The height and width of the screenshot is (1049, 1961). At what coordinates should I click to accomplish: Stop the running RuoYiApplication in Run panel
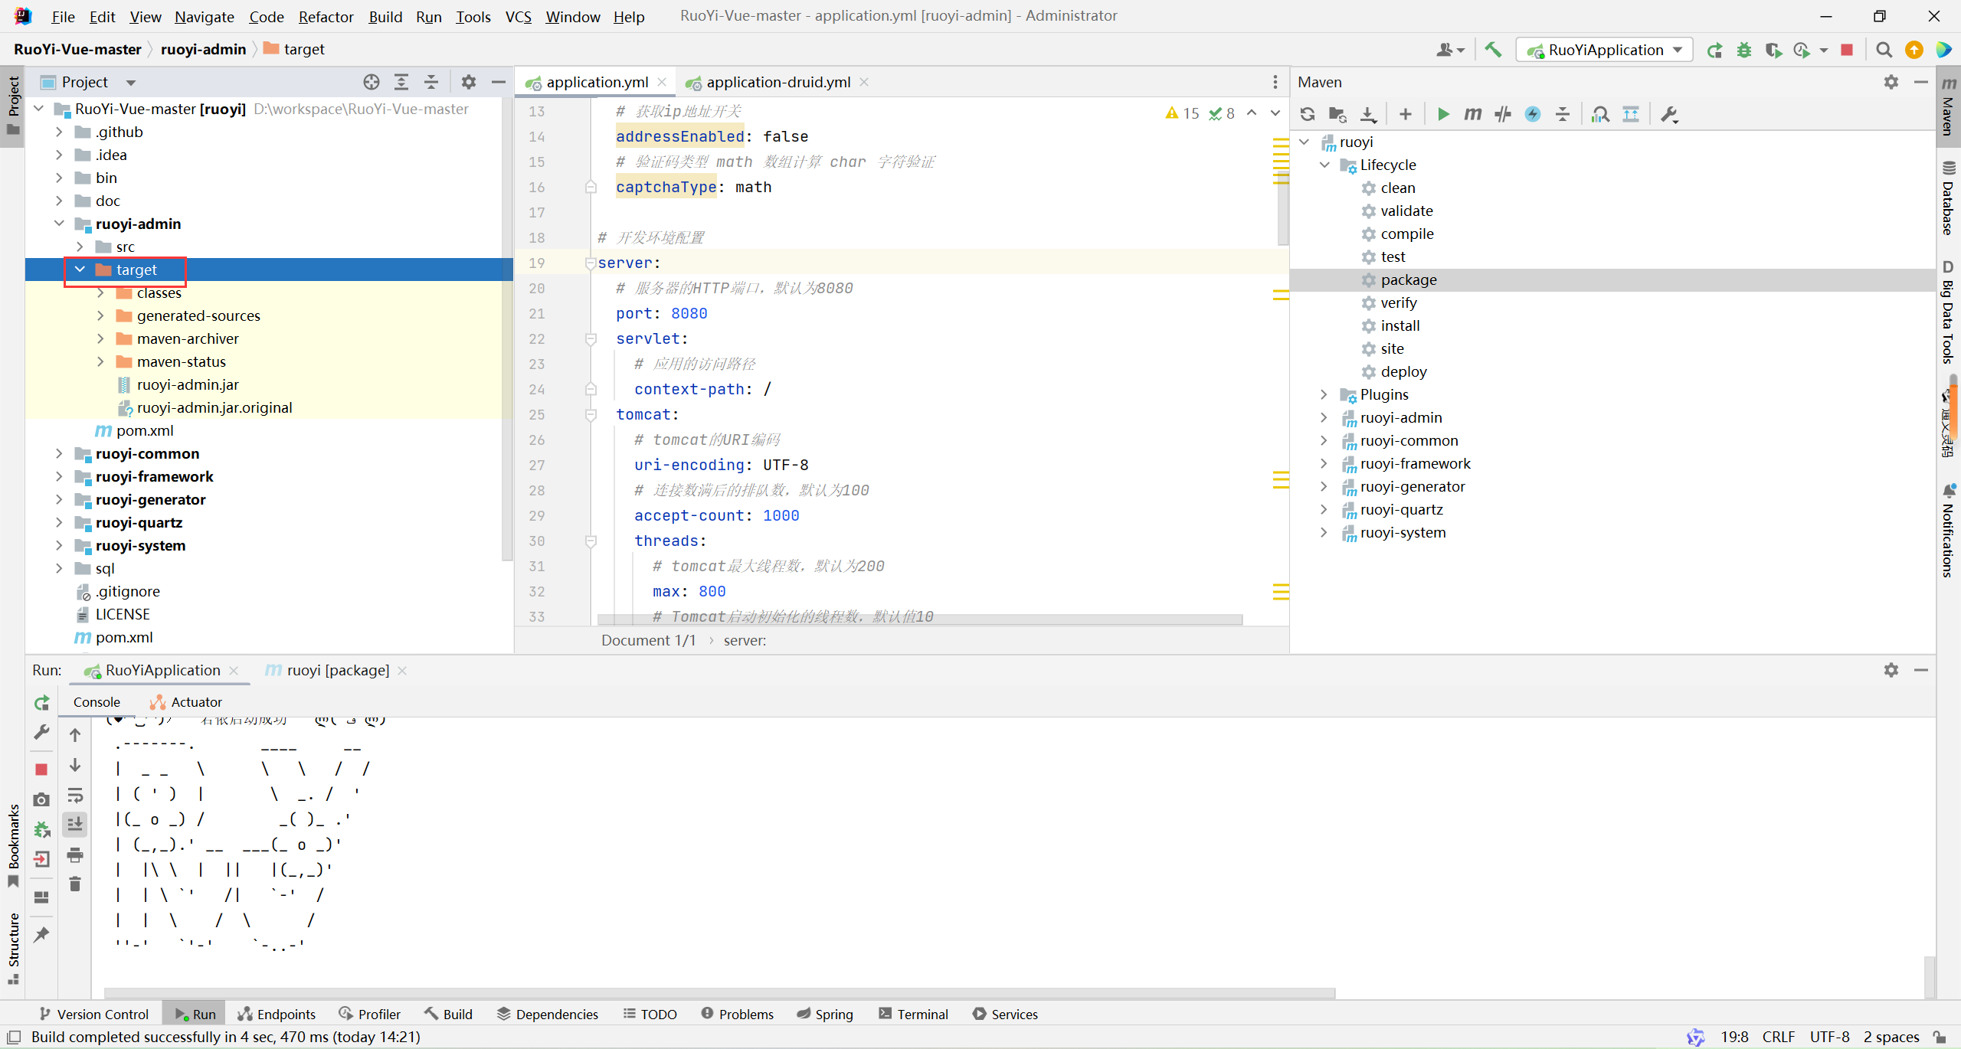41,769
